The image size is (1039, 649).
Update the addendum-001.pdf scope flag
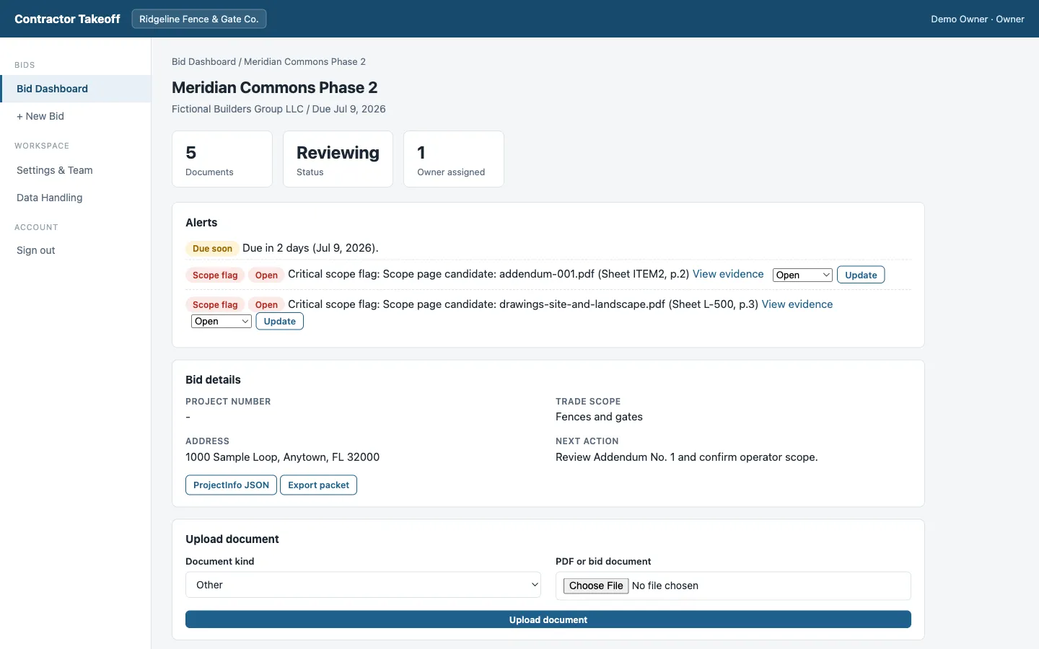tap(861, 275)
